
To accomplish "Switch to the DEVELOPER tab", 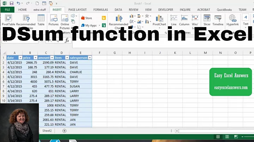I will 165,10.
